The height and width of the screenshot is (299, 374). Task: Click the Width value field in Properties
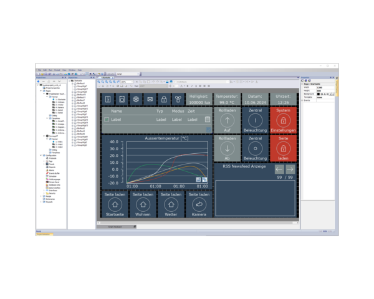pyautogui.click(x=325, y=87)
